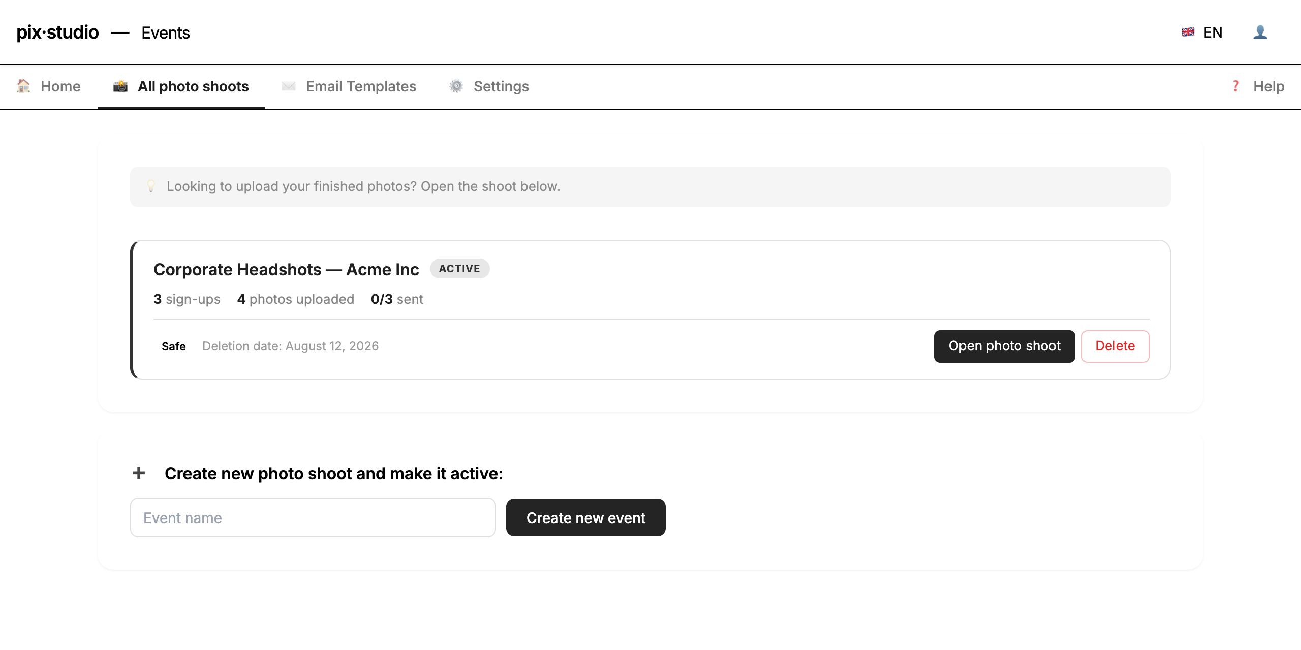The image size is (1301, 650).
Task: Click the Settings gear icon
Action: [456, 86]
